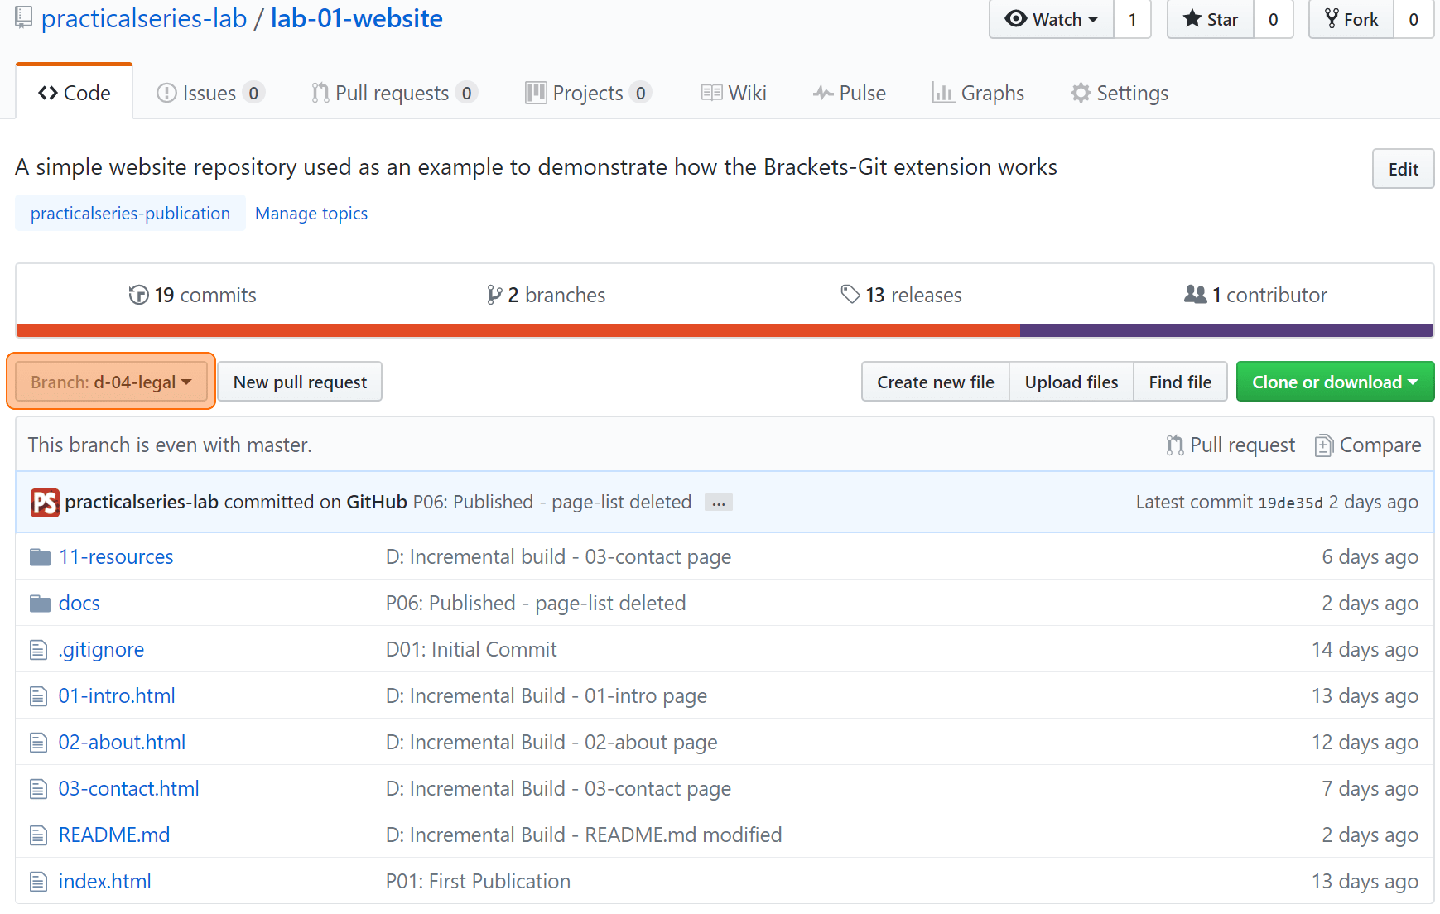1440x914 pixels.
Task: Open the Branch: d-04-legal dropdown
Action: point(111,382)
